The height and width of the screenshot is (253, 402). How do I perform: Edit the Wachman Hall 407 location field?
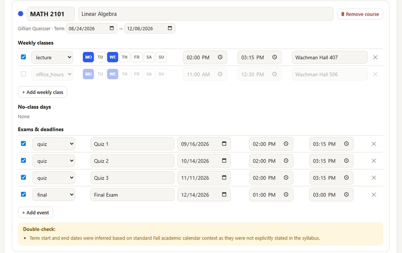[330, 57]
